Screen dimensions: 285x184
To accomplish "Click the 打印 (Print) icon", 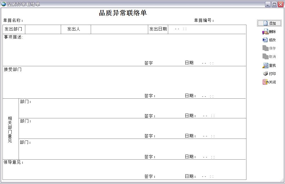I will pos(269,74).
